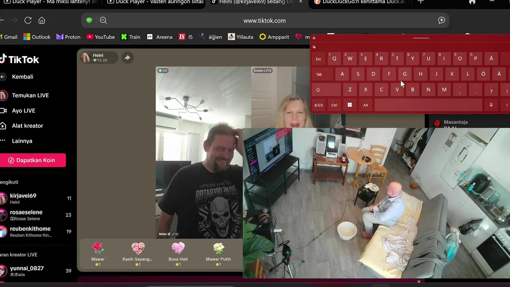Send Mawar rose gift
The width and height of the screenshot is (510, 287).
(98, 254)
